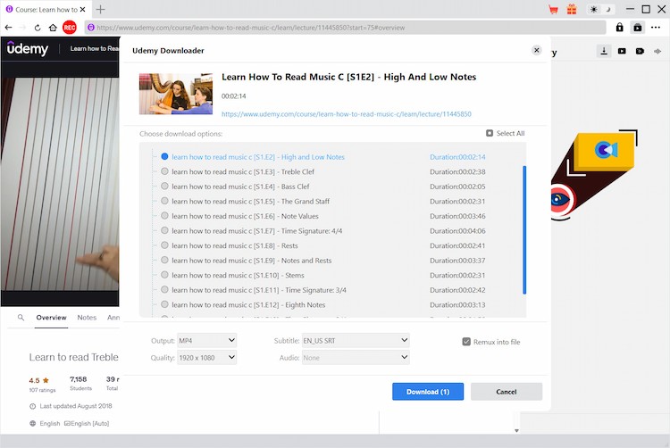The height and width of the screenshot is (448, 670).
Task: Open the gift box icon
Action: coord(572,10)
